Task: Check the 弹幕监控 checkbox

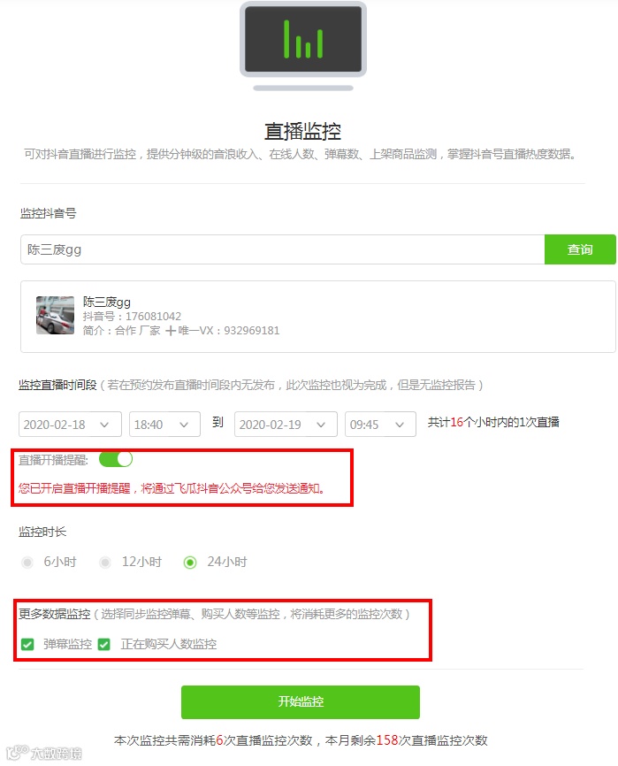Action: click(27, 644)
